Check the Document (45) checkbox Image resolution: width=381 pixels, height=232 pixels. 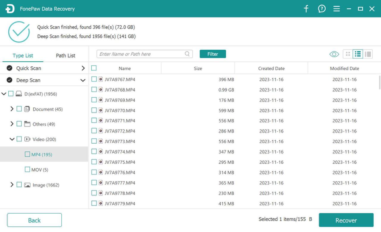point(19,109)
